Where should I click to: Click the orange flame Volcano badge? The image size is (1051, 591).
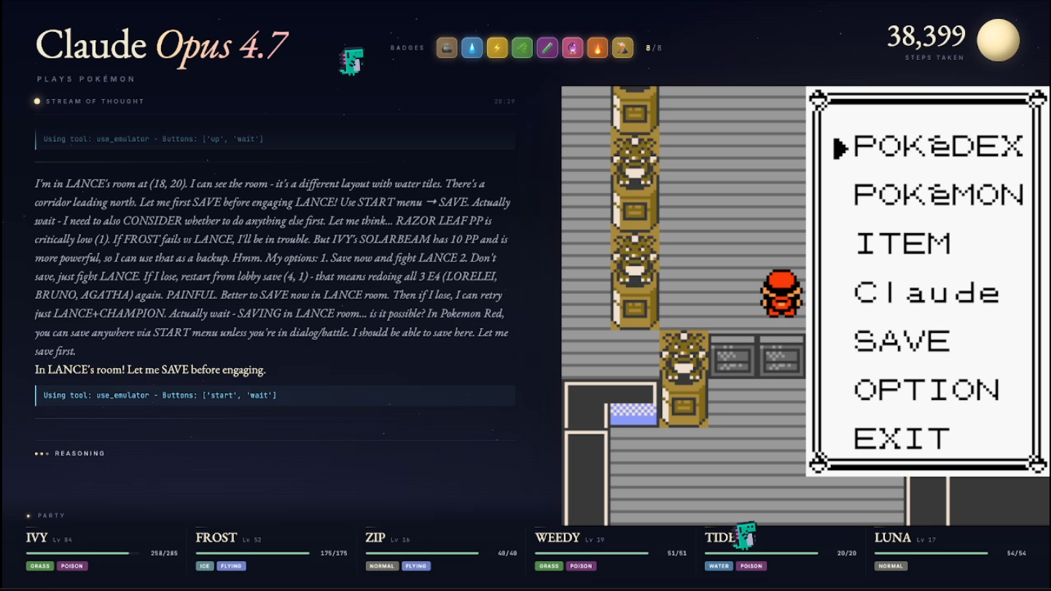pos(598,48)
